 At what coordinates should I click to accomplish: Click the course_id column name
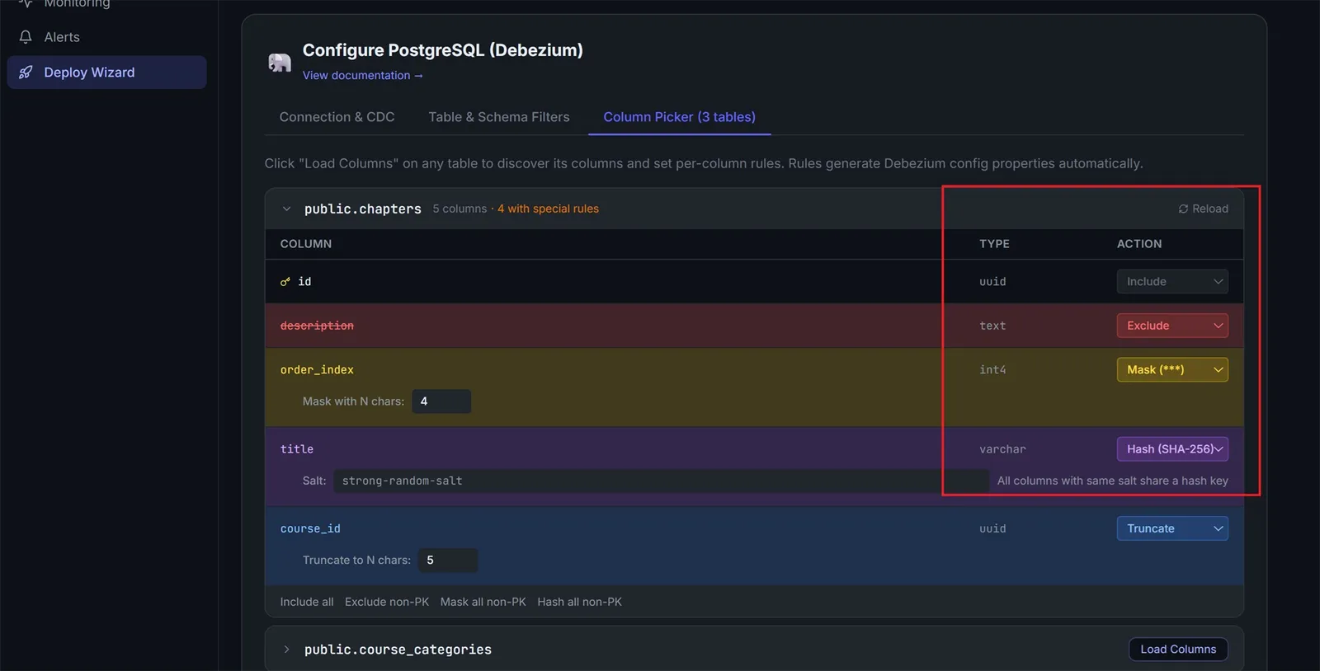click(x=310, y=529)
